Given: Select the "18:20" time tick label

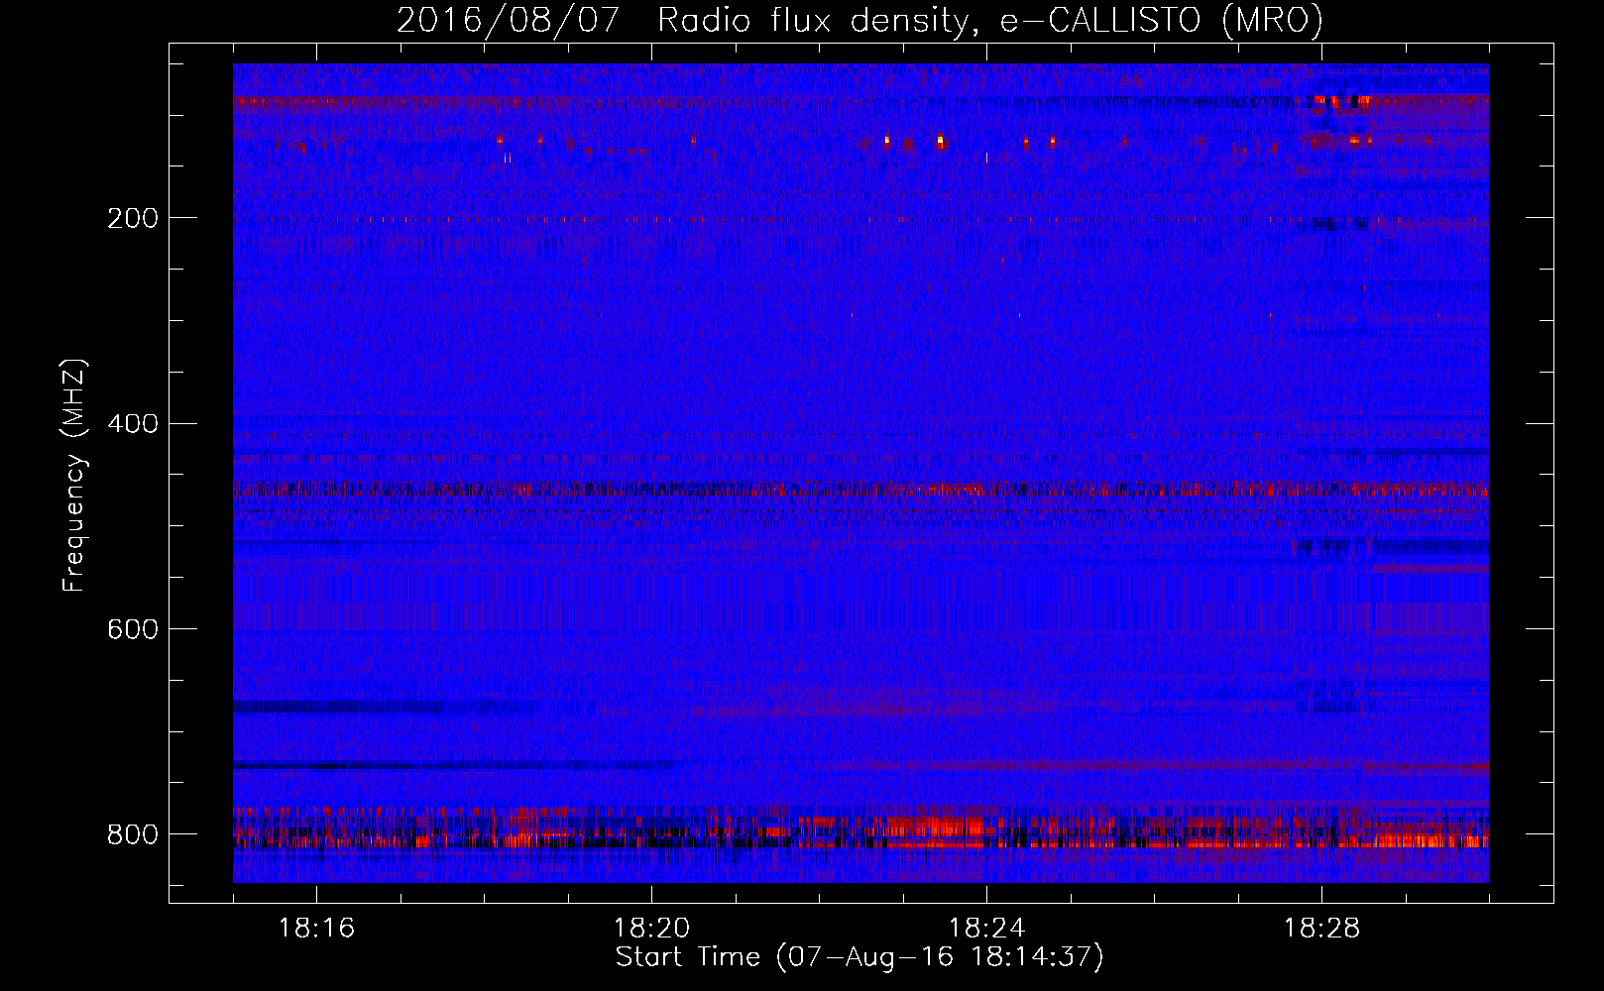Looking at the screenshot, I should (651, 929).
